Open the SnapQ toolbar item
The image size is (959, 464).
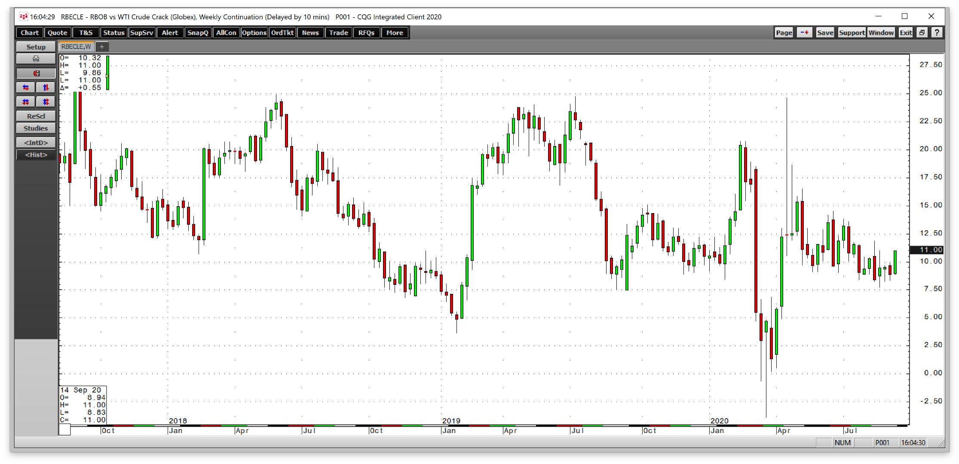coord(198,33)
